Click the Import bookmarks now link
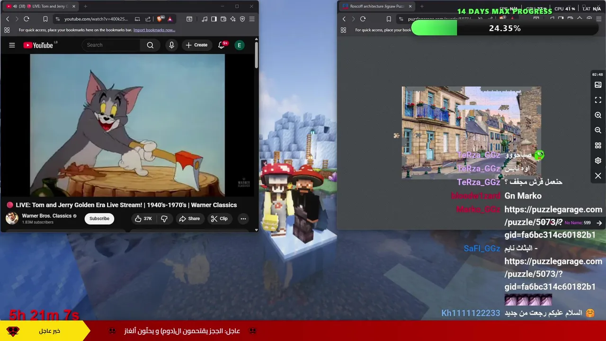Viewport: 606px width, 341px height. click(x=154, y=30)
